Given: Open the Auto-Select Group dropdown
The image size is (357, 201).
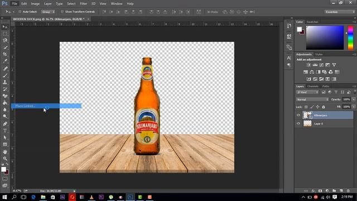Looking at the screenshot, I should (48, 12).
